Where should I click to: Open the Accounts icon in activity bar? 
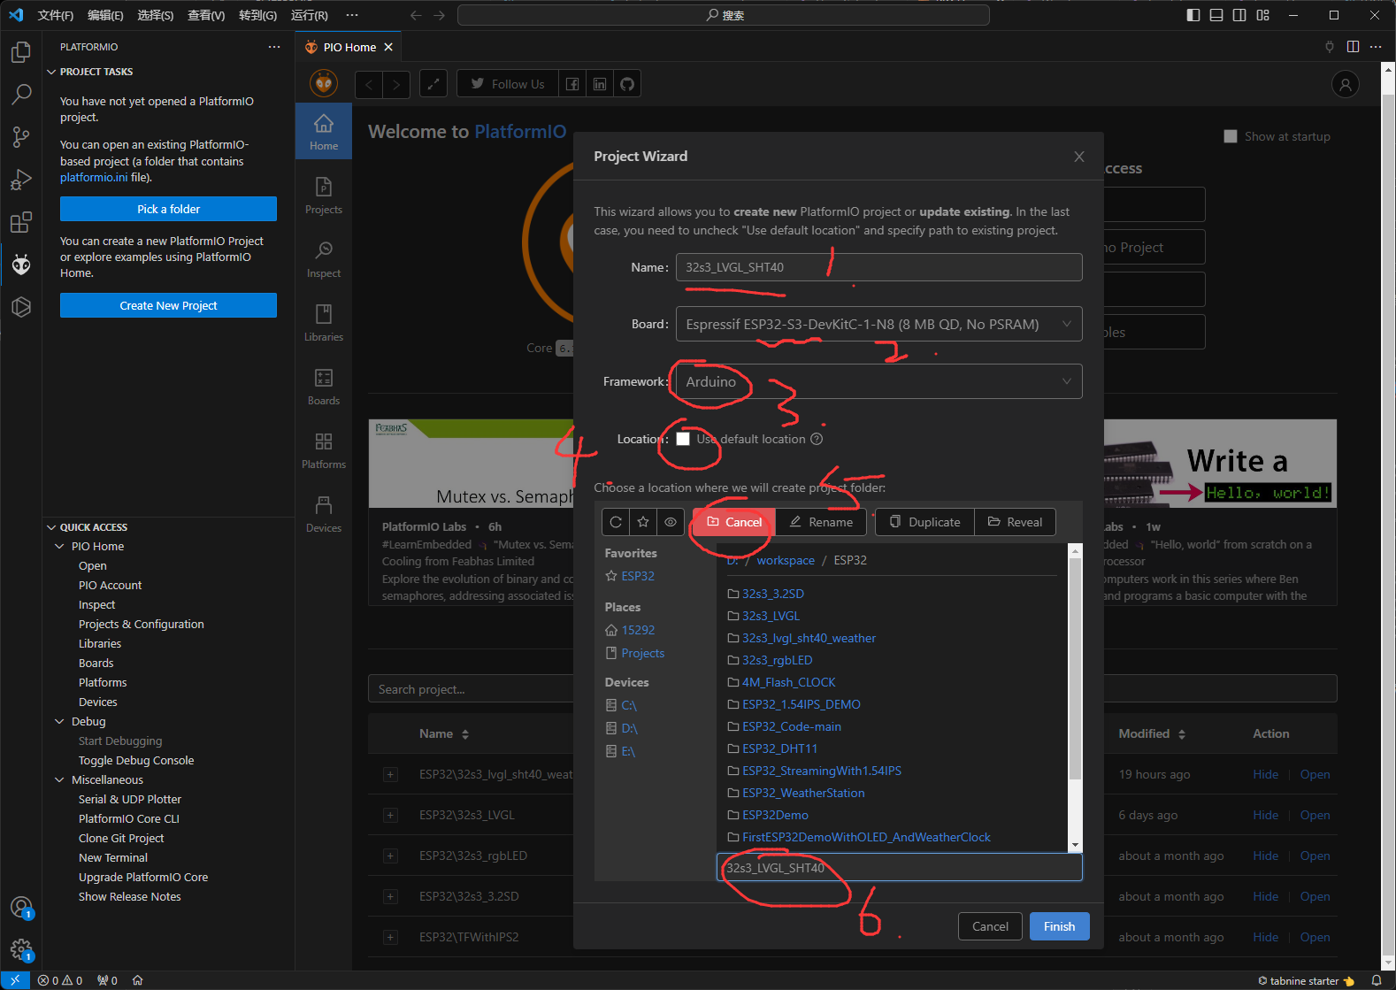(x=21, y=908)
